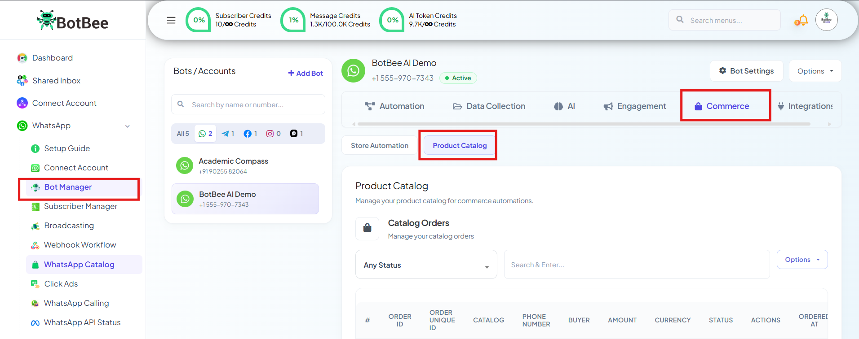
Task: Switch to the Engagement tab
Action: coord(634,106)
